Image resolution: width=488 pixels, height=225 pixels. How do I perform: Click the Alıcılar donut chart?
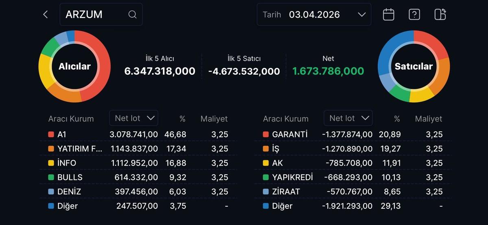[x=74, y=66]
